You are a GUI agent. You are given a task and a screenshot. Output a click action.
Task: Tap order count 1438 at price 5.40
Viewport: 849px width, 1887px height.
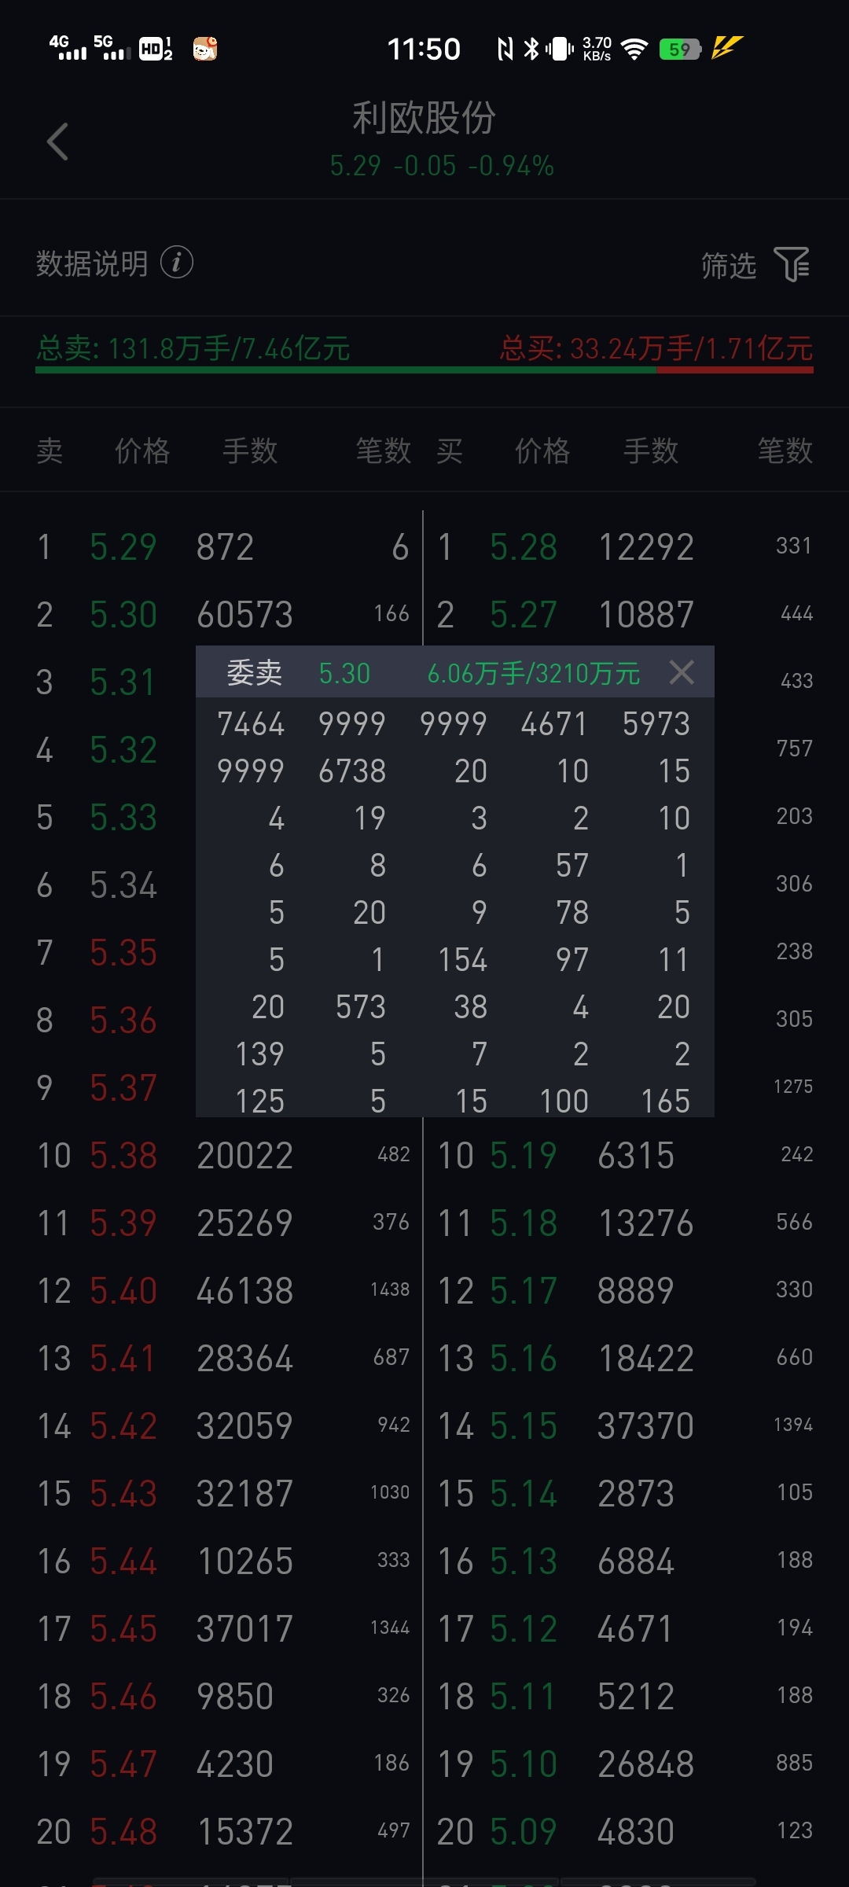391,1289
